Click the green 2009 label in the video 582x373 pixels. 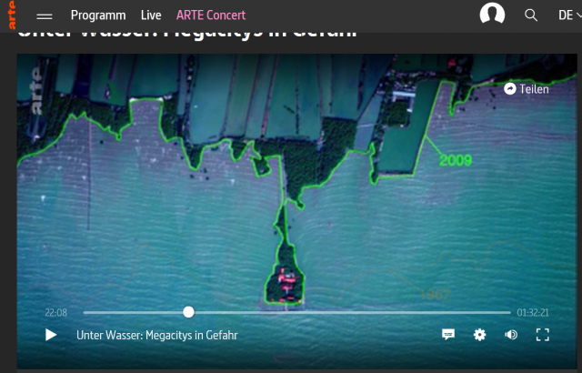[455, 160]
